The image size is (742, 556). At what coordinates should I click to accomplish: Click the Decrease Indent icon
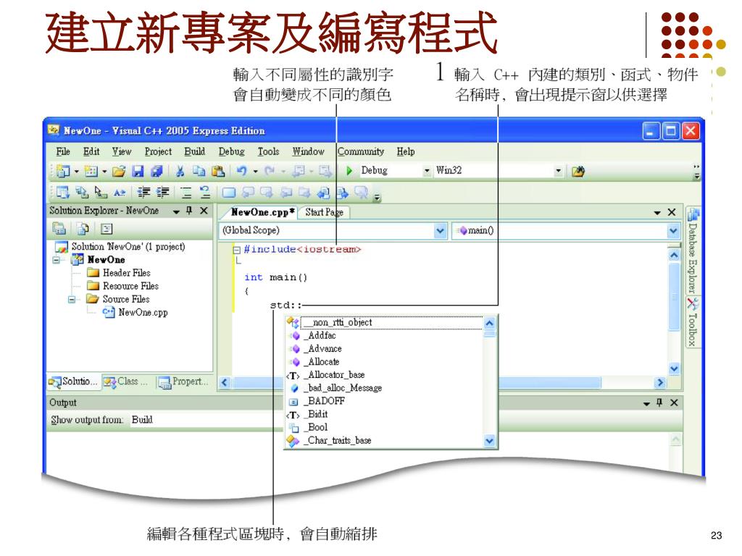pyautogui.click(x=144, y=192)
